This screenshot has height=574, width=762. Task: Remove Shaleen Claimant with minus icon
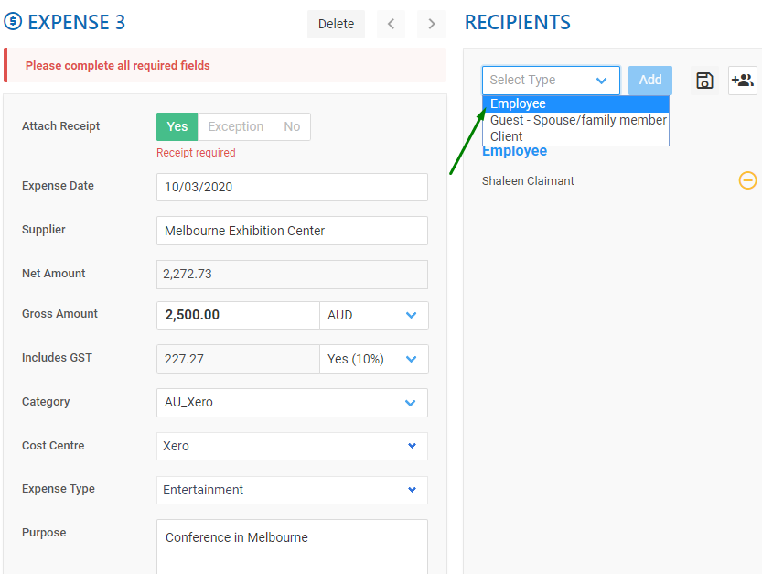747,180
